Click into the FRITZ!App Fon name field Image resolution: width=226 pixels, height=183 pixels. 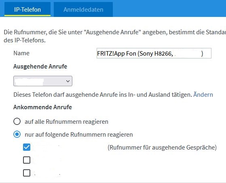pyautogui.click(x=154, y=53)
